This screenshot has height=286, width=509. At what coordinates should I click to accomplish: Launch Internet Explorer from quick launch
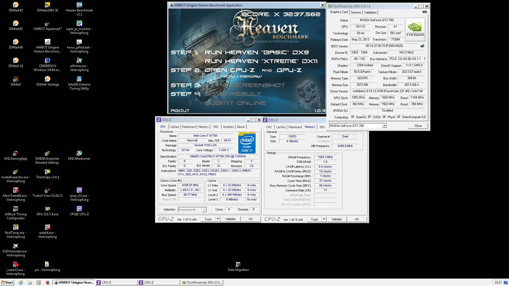pyautogui.click(x=21, y=283)
